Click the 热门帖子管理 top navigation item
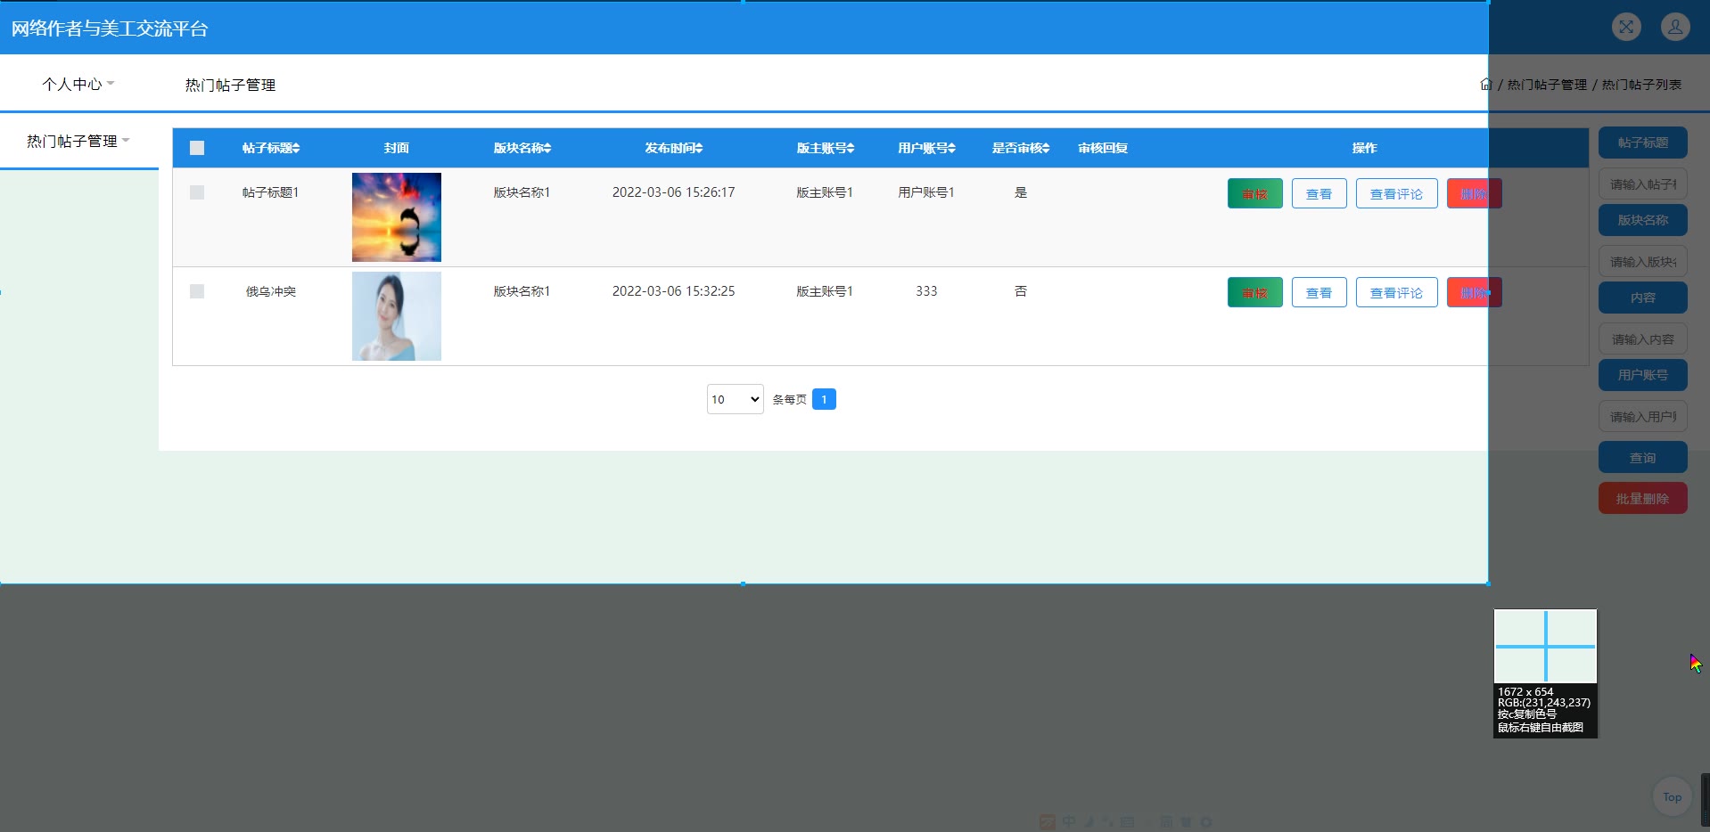 coord(230,85)
